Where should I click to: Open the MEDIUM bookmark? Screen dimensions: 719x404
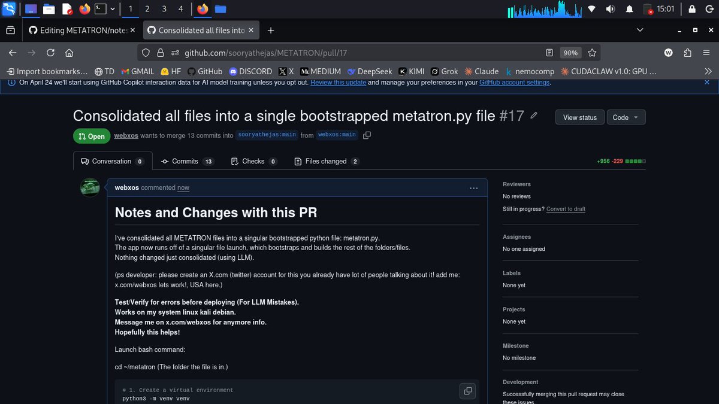point(321,71)
